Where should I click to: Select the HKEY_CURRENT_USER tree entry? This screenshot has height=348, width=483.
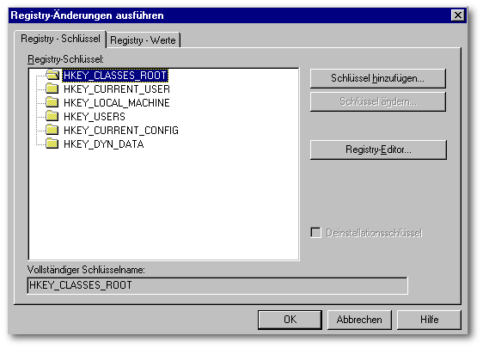point(117,89)
